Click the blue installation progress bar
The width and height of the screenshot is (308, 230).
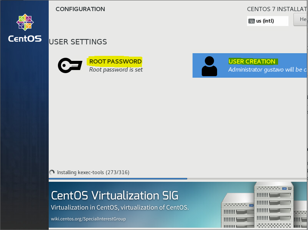pyautogui.click(x=118, y=179)
